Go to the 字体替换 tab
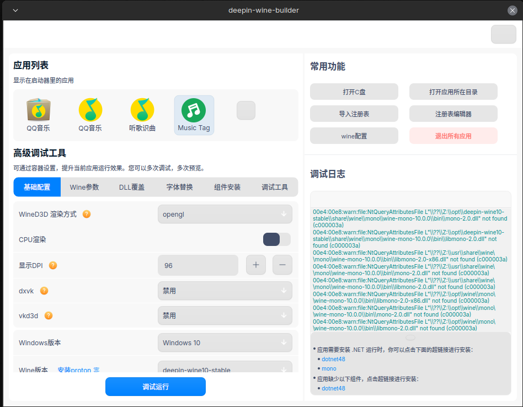523x407 pixels. [x=179, y=187]
